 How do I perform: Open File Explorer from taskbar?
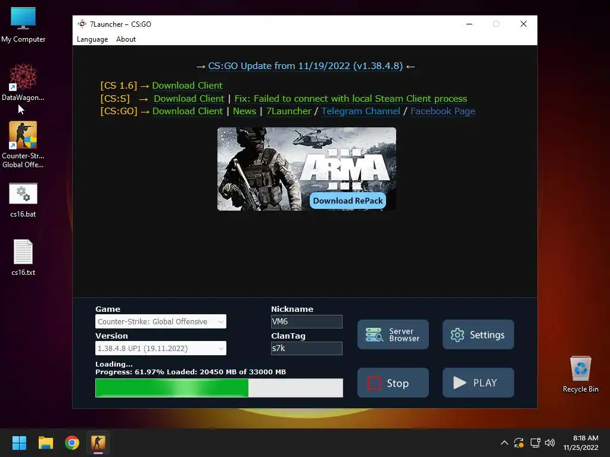(x=45, y=443)
